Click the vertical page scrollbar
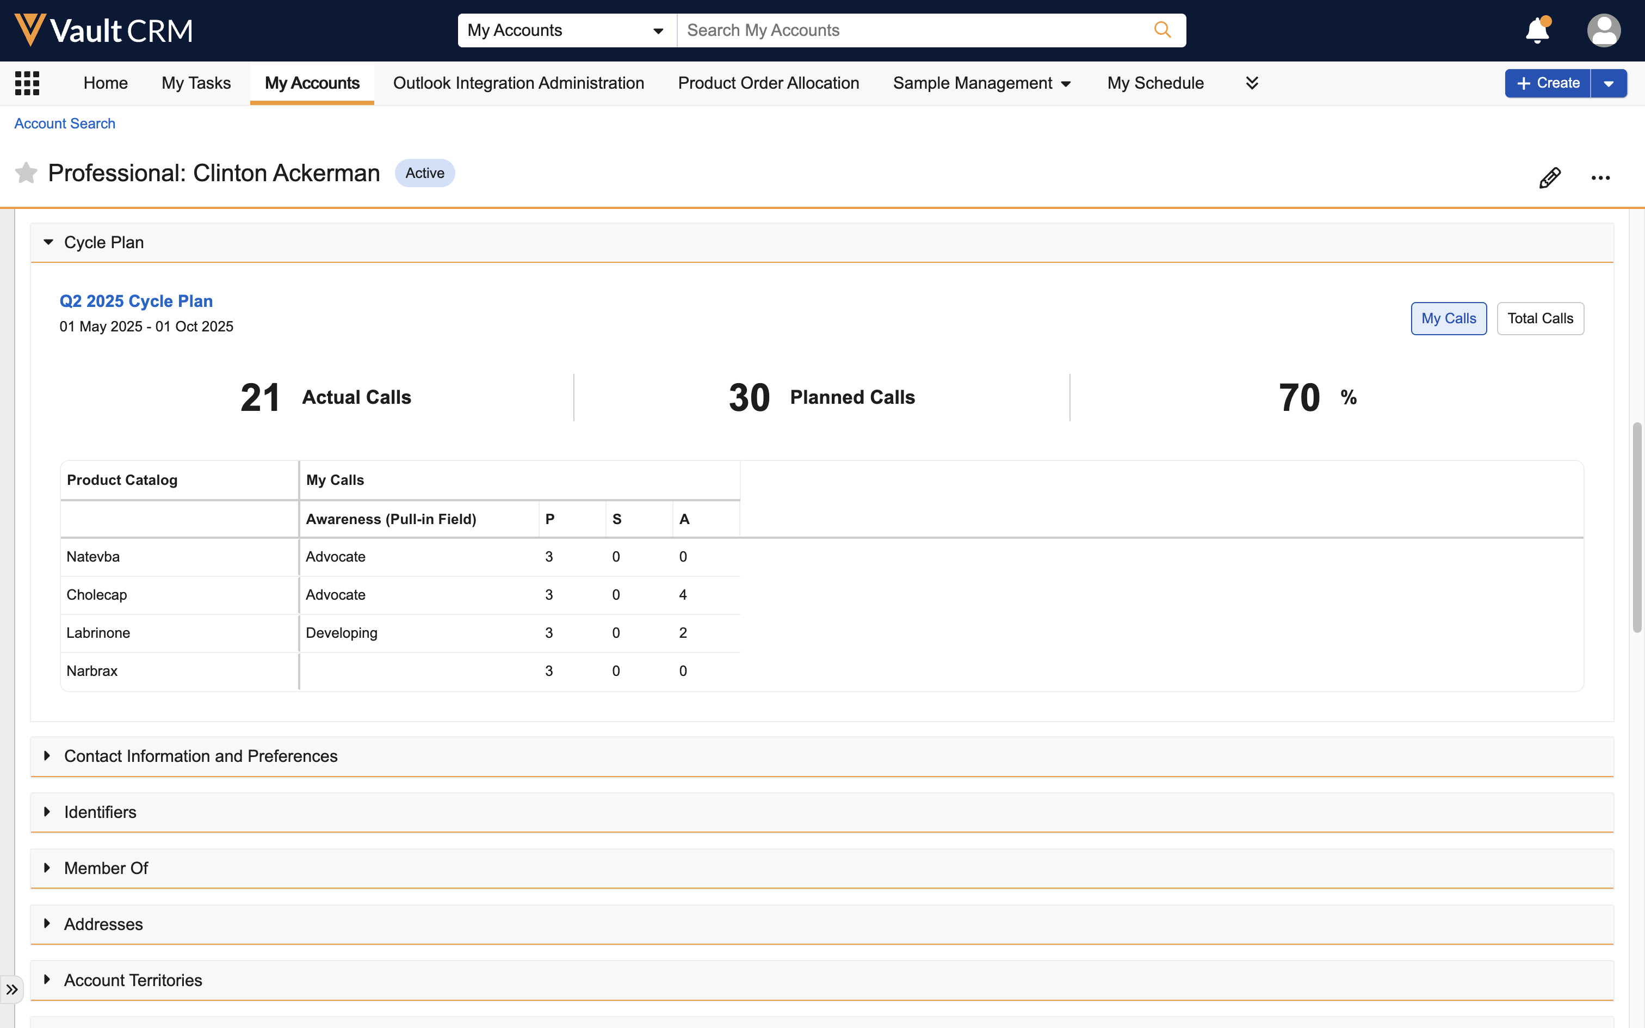This screenshot has height=1028, width=1645. 1637,527
